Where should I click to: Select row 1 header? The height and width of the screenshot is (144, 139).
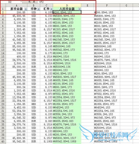click(x=3, y=9)
